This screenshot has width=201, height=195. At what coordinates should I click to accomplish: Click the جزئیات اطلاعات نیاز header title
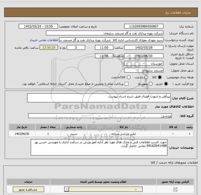tap(178, 13)
